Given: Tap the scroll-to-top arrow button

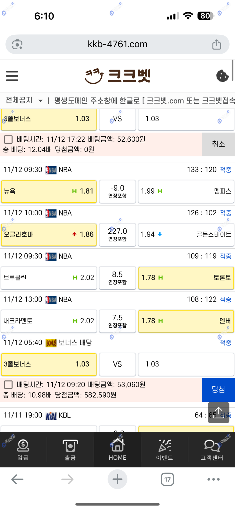Looking at the screenshot, I should click(218, 413).
